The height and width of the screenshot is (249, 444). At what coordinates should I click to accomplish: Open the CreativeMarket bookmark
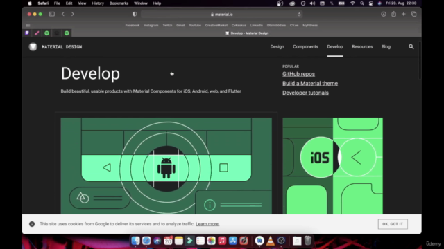pos(216,25)
